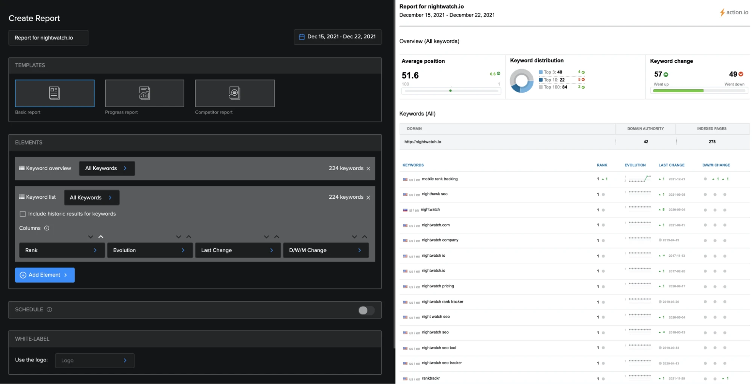Open the Evolution column selector
752x384 pixels.
click(149, 250)
